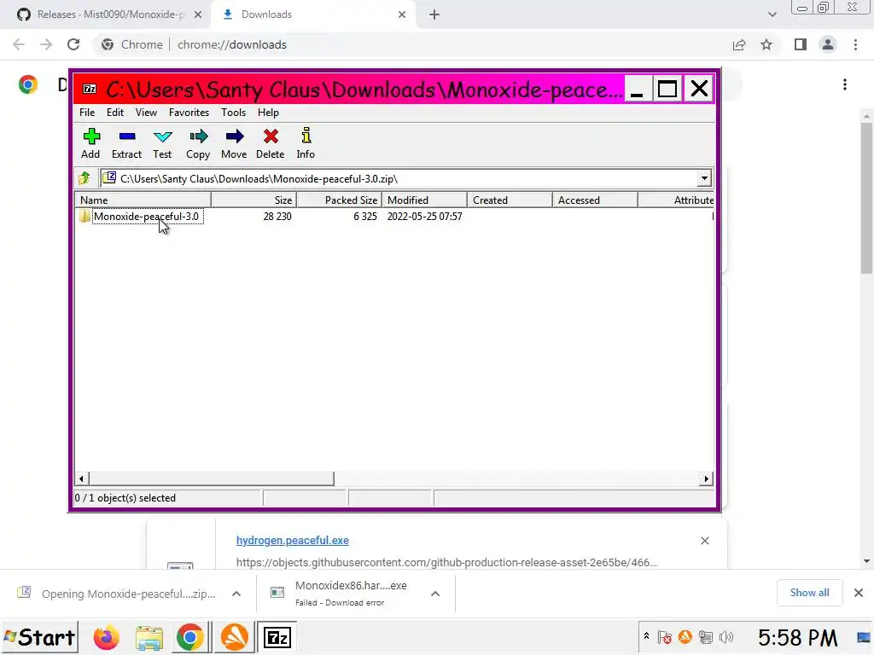Open the Edit menu
The height and width of the screenshot is (655, 874).
point(115,113)
